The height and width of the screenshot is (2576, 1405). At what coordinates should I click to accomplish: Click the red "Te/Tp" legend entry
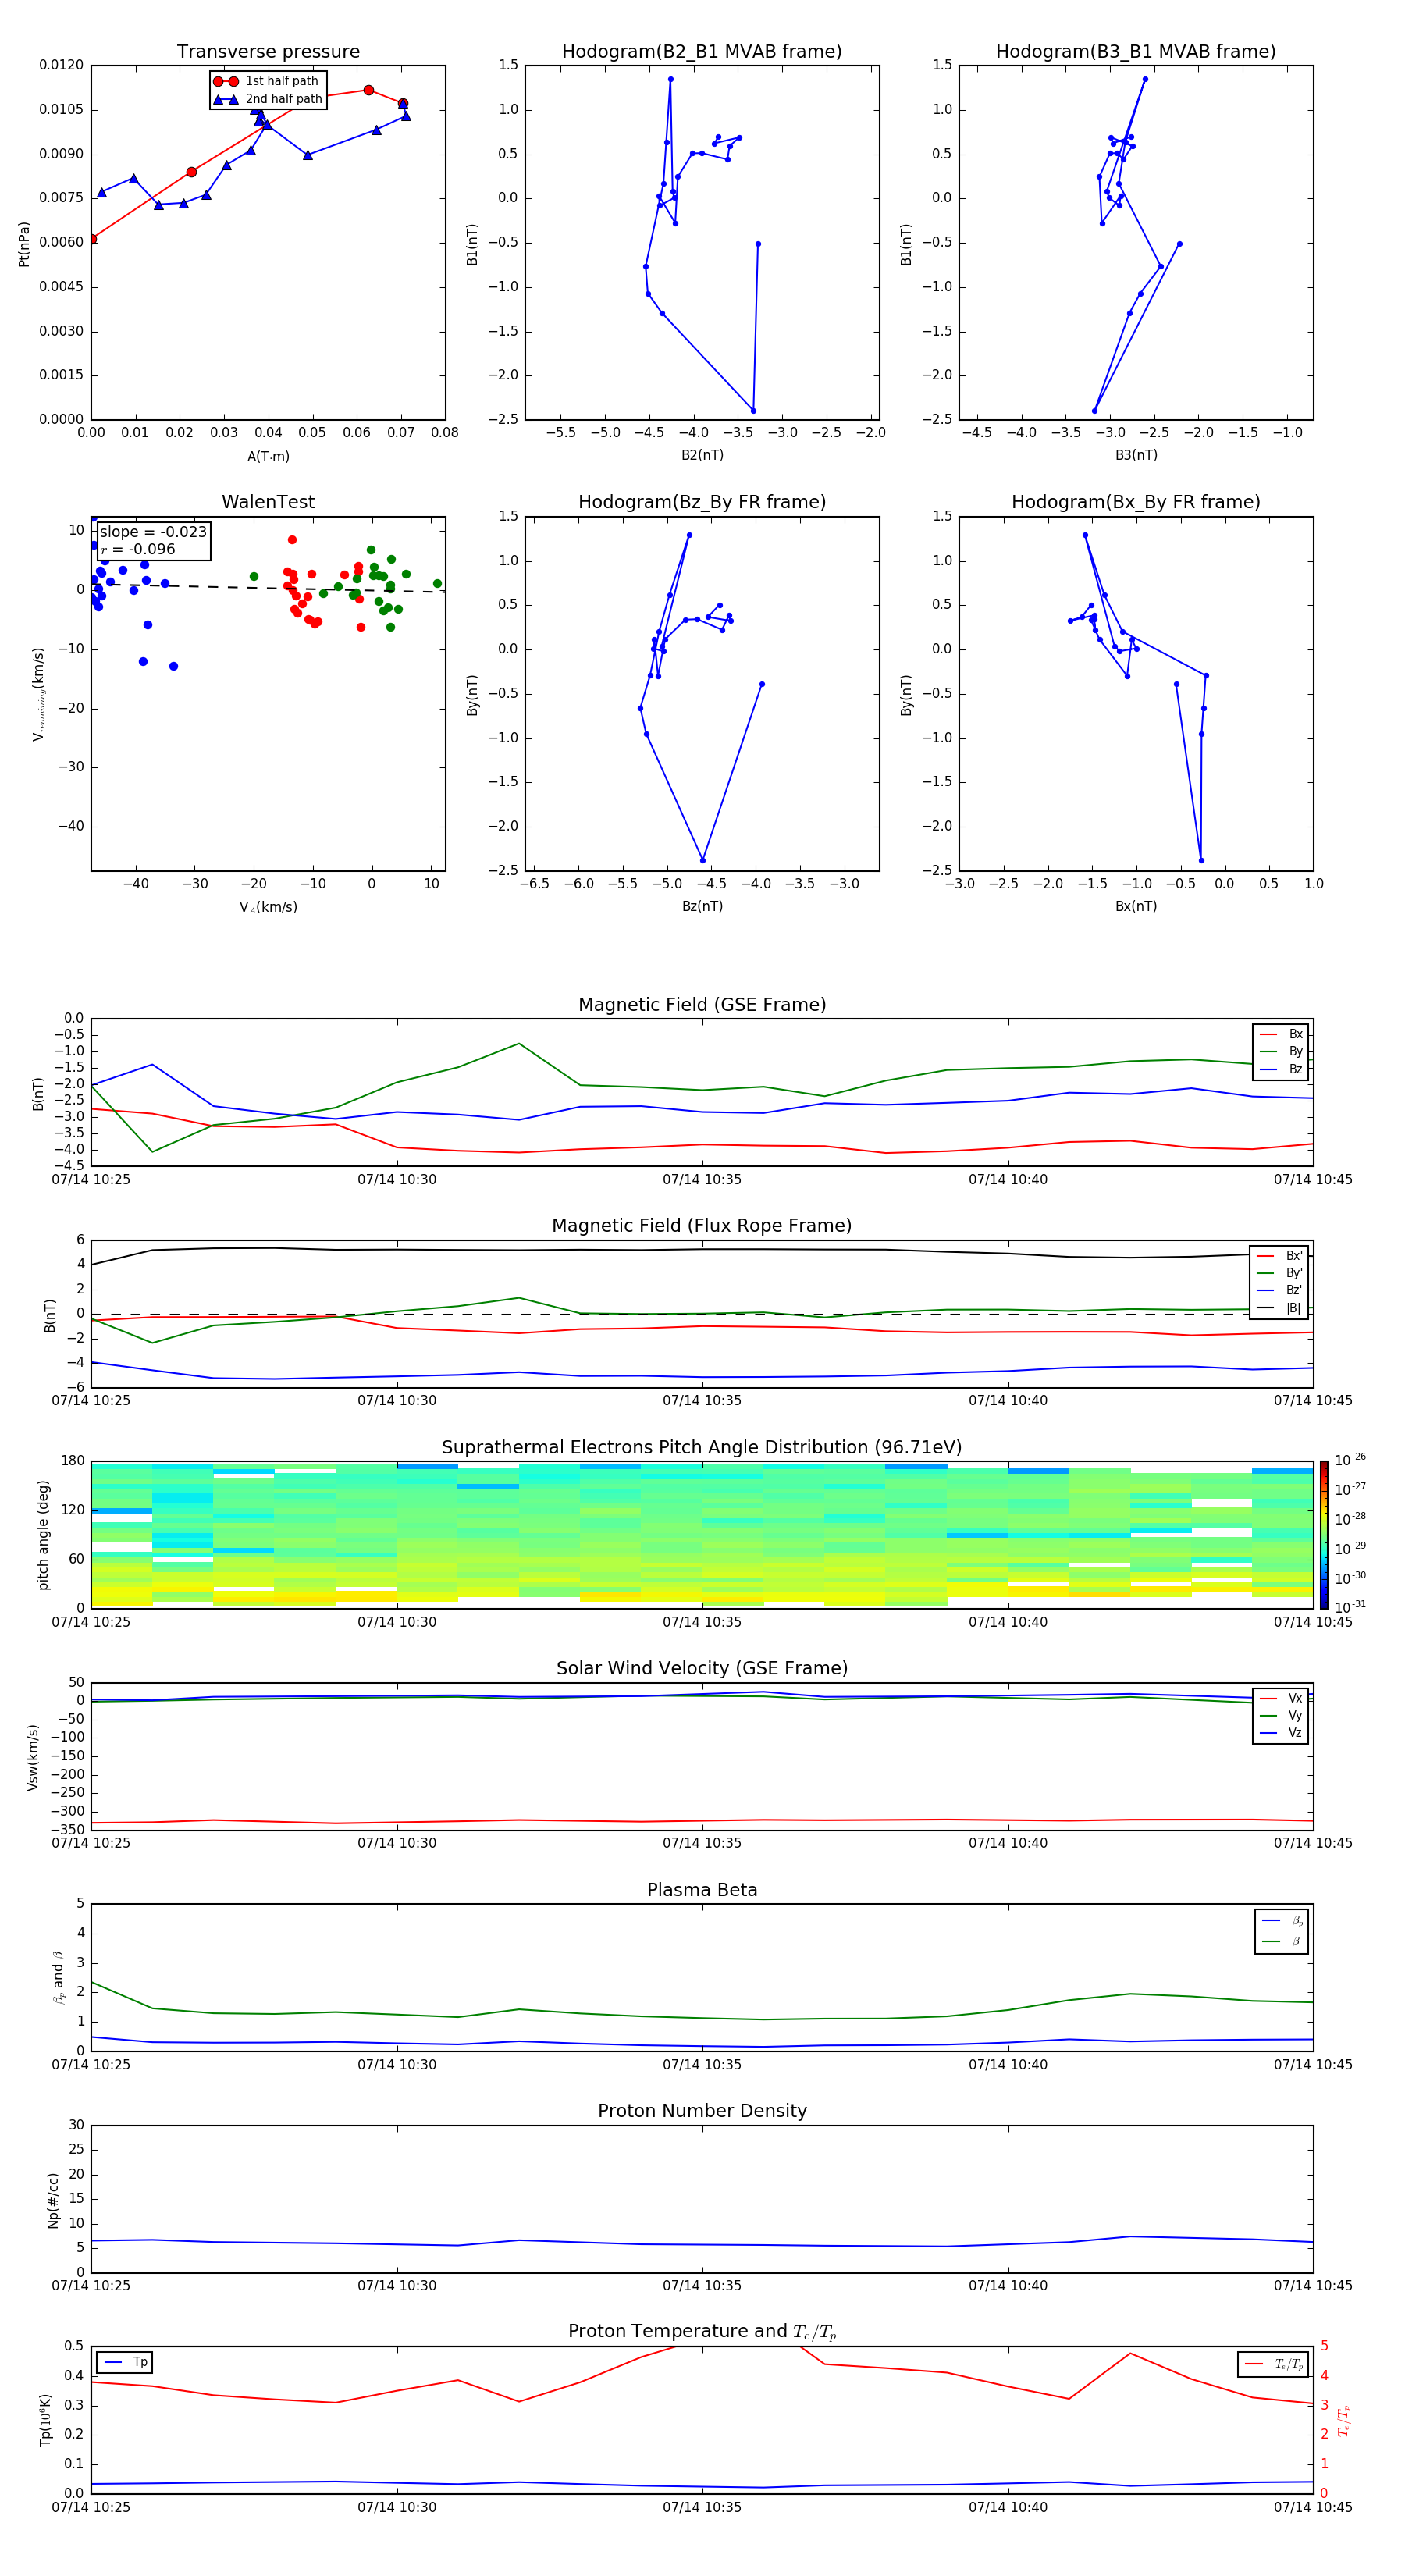[x=1274, y=2365]
